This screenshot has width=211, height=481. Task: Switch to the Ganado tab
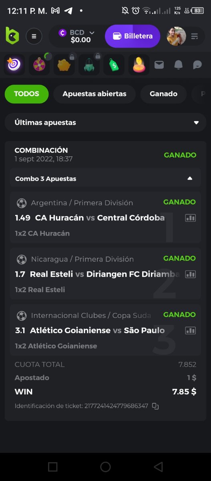pos(163,94)
